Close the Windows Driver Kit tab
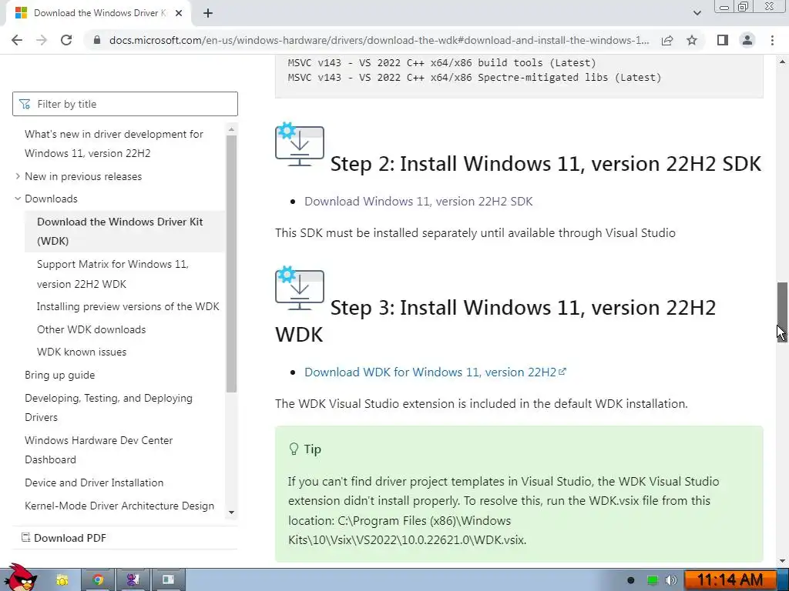Screen dimensions: 789x591 [179, 13]
